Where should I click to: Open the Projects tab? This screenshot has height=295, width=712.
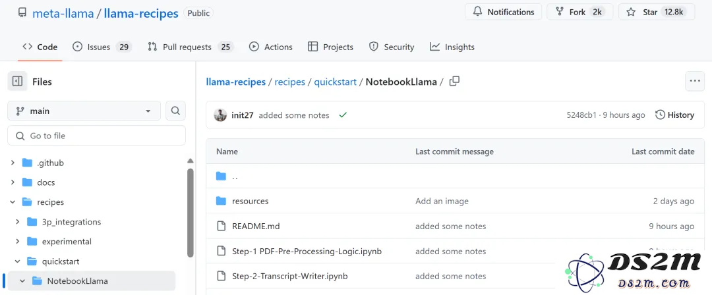pos(330,47)
